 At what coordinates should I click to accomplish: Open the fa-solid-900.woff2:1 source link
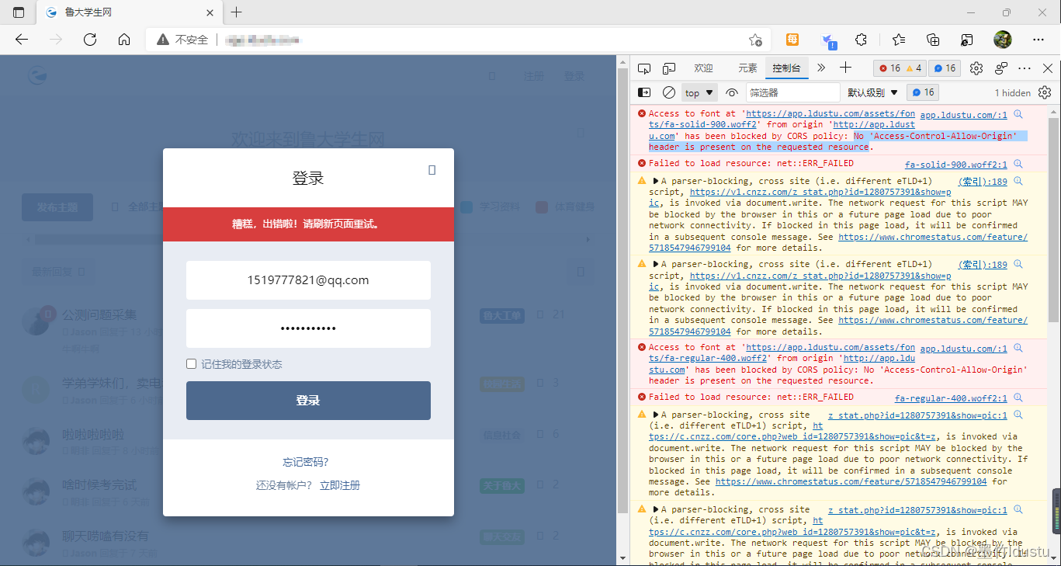click(955, 164)
